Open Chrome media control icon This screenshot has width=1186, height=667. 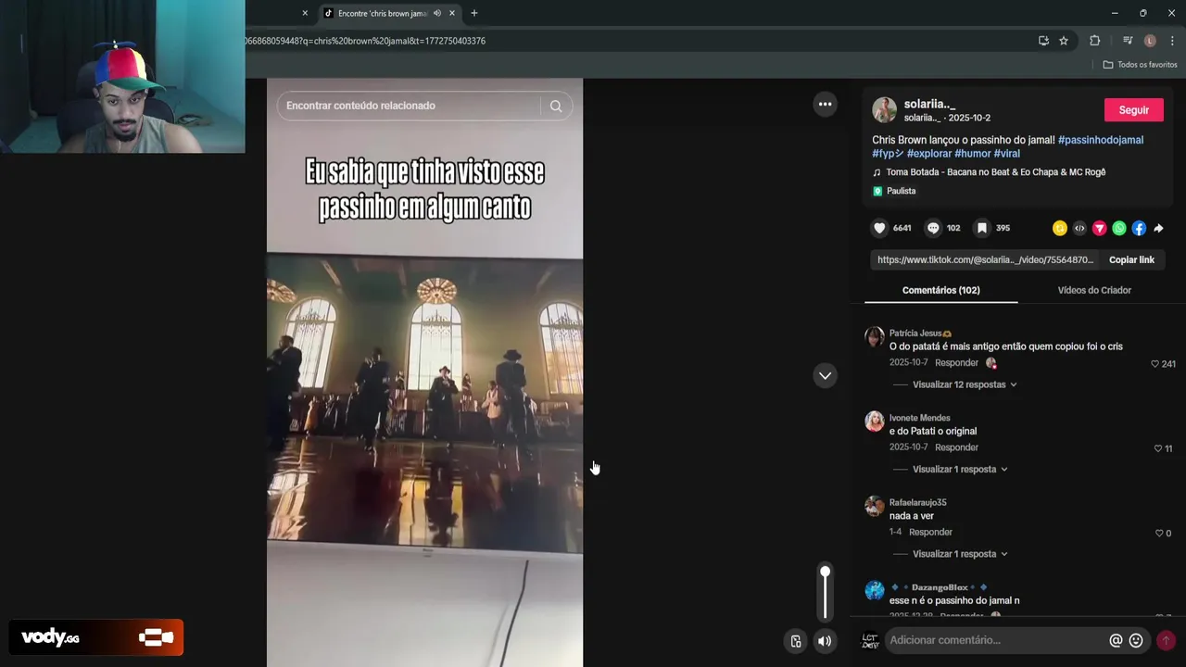click(x=1128, y=41)
